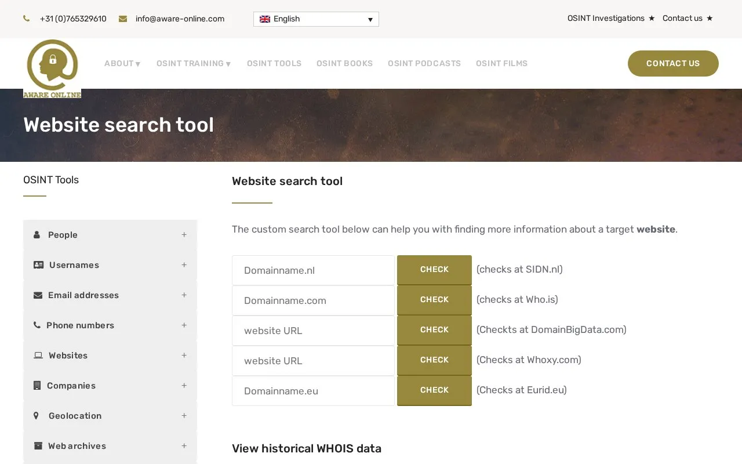Viewport: 742px width, 464px height.
Task: Click CHECK button for SIDN.nl
Action: [434, 270]
